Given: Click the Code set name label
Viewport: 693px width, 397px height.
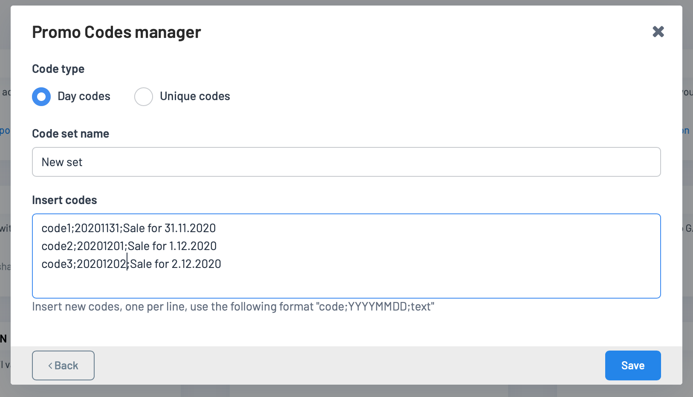Looking at the screenshot, I should (x=70, y=134).
